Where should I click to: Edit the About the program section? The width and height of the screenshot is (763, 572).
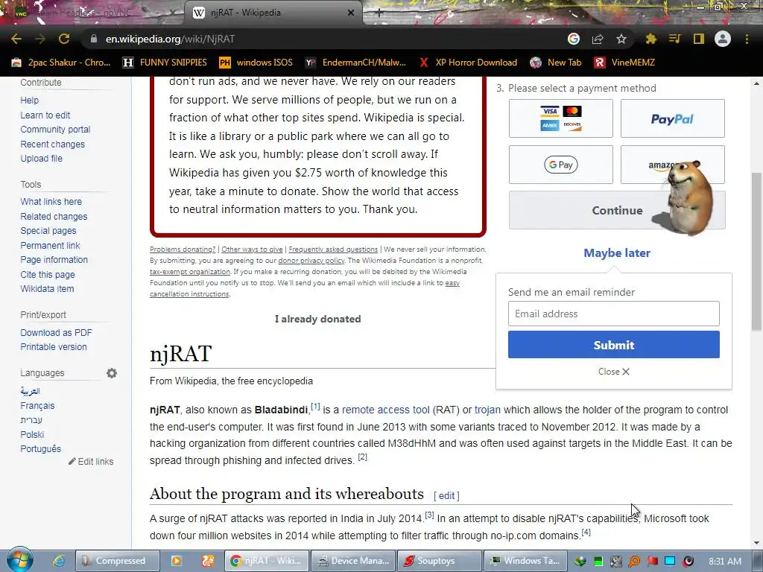click(x=446, y=495)
